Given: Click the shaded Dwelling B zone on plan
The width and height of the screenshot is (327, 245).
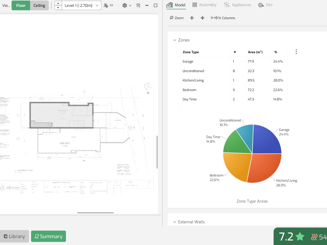Looking at the screenshot, I should coord(61,115).
